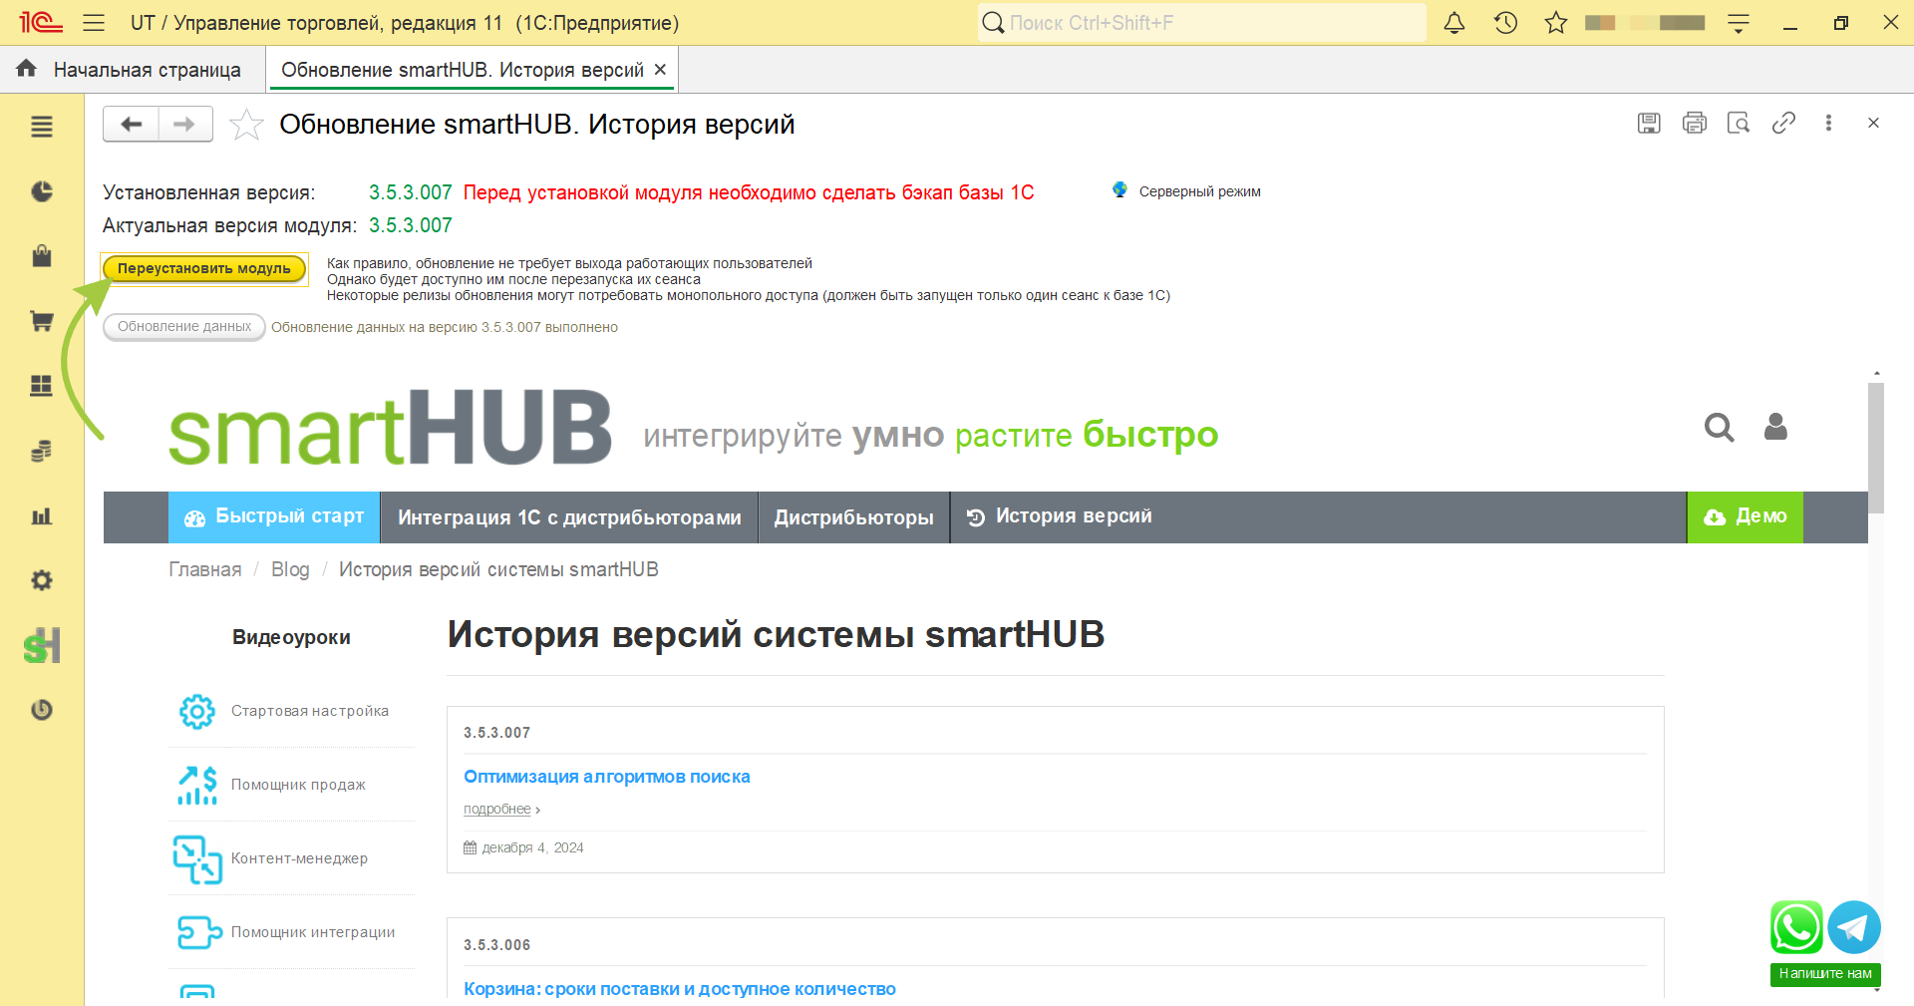Click the Переустановить модуль button
Screen dimensions: 1914x1006
point(204,268)
